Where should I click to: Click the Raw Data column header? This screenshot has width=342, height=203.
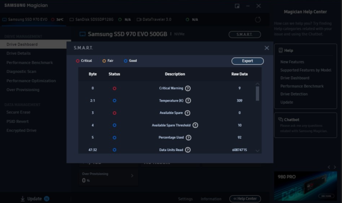239,74
